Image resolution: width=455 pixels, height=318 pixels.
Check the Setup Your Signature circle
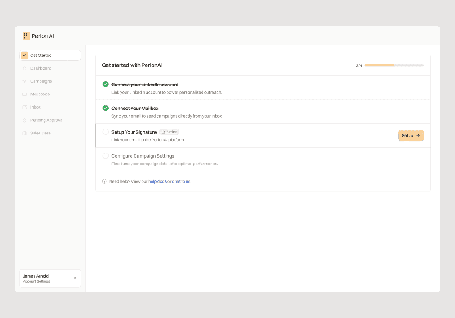[x=105, y=132]
